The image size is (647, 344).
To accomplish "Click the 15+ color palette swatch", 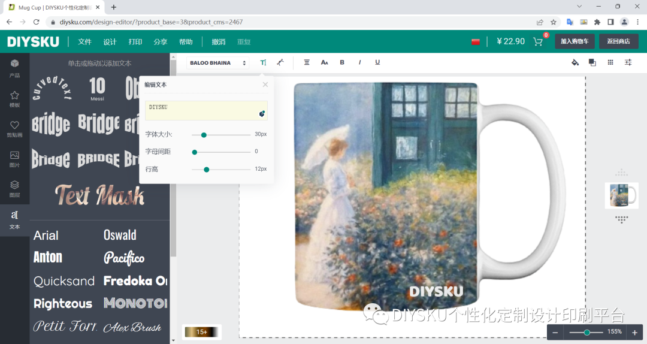I will pyautogui.click(x=202, y=332).
